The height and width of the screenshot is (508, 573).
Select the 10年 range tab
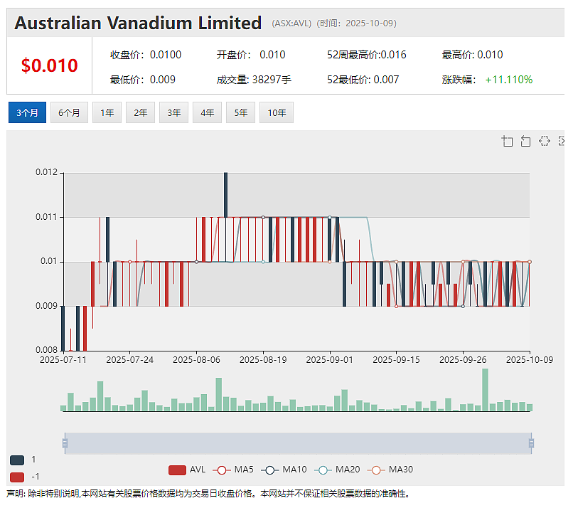pyautogui.click(x=277, y=112)
